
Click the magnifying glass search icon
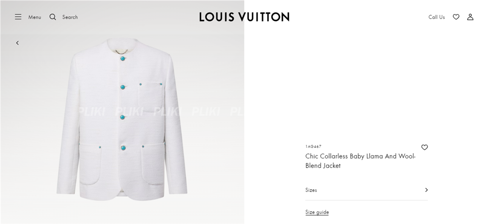point(52,17)
